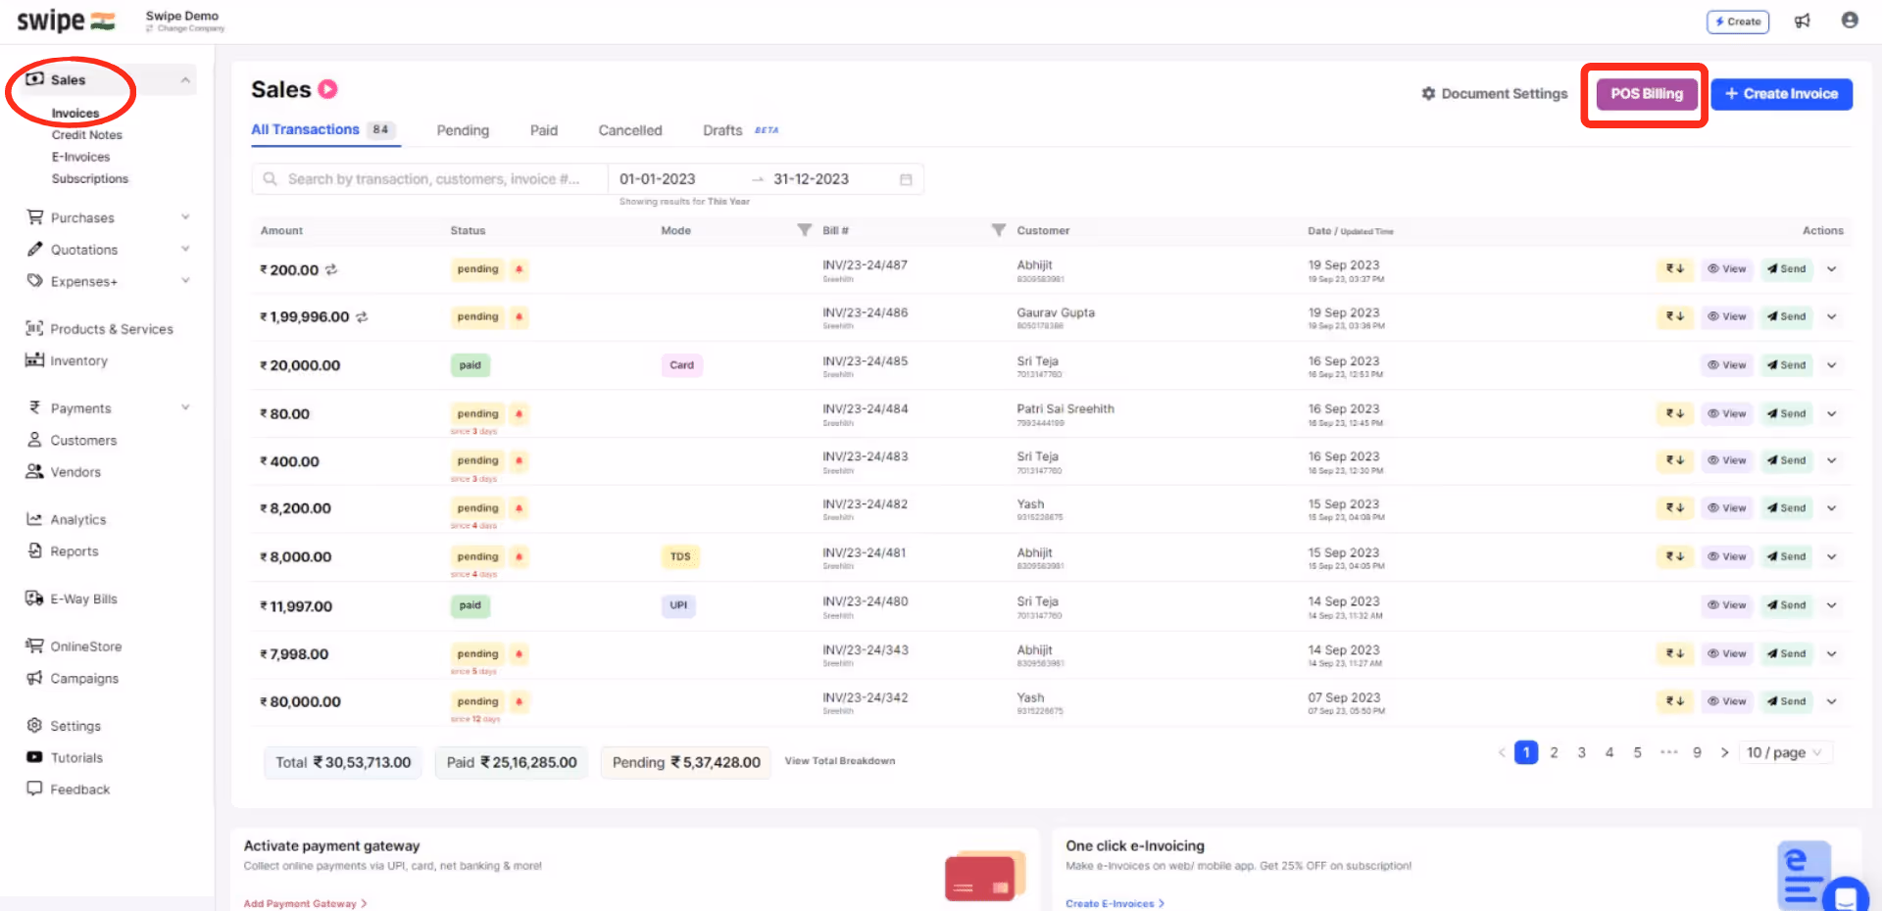Record payment for INV/23-24/486

tap(1675, 316)
